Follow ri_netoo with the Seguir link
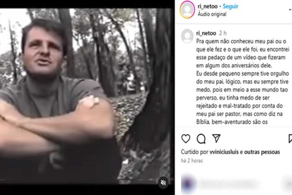Viewport: 292px width, 195px height. pyautogui.click(x=230, y=6)
